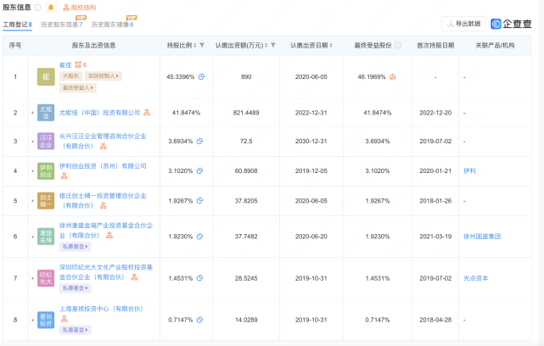The height and width of the screenshot is (346, 544).
Task: Click the pie chart icon beside 3.1020%
Action: click(x=199, y=171)
